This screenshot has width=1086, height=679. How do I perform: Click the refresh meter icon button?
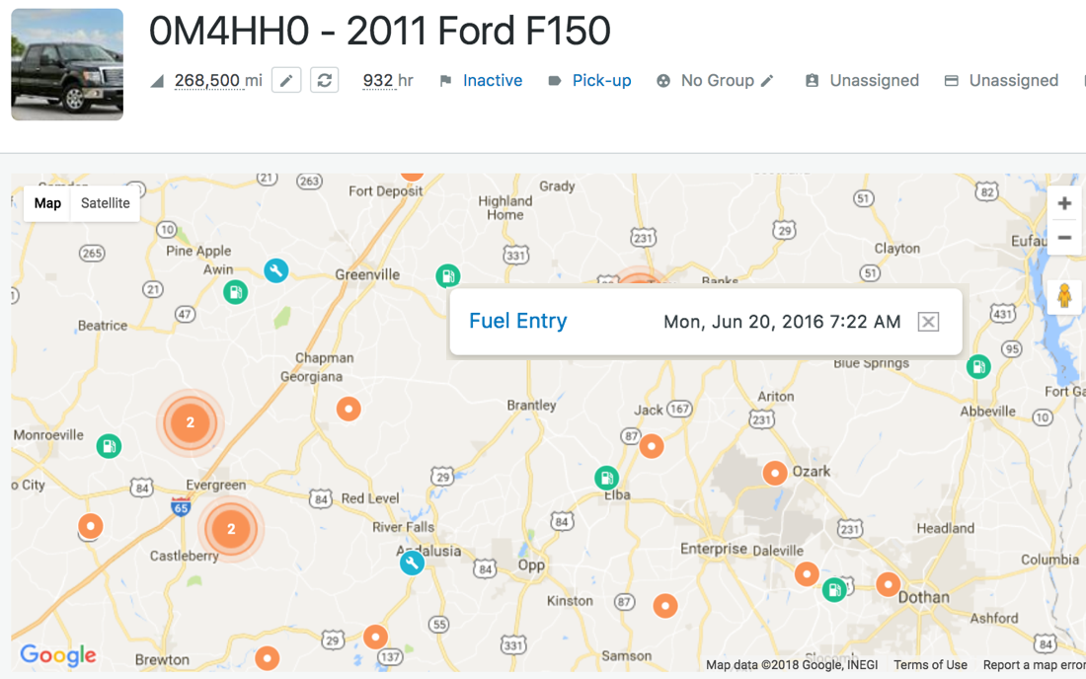325,81
